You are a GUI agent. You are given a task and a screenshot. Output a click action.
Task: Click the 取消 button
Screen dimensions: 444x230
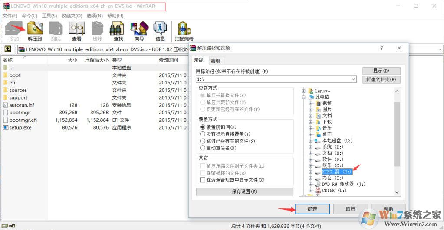350,209
